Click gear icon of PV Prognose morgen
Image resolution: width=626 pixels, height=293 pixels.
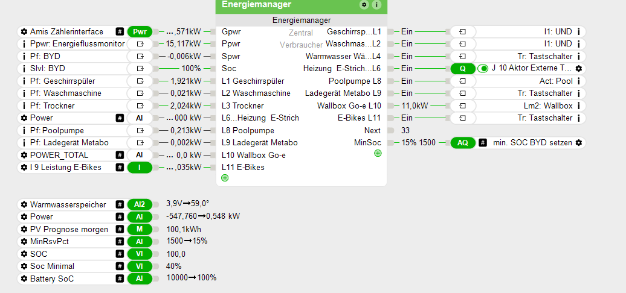pos(24,229)
